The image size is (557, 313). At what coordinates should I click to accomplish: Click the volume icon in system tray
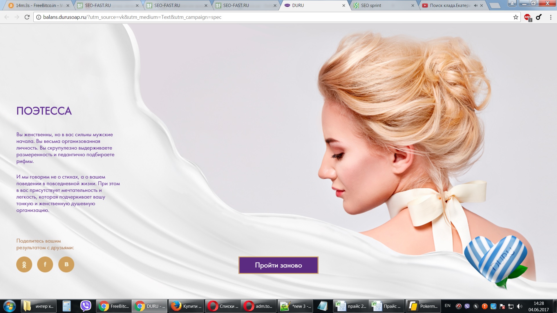(519, 306)
